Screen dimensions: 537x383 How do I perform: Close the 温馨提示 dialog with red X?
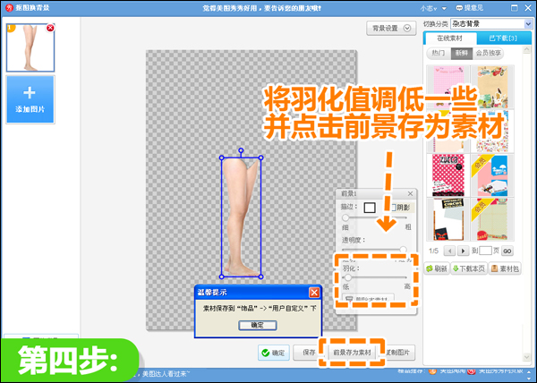coord(313,293)
